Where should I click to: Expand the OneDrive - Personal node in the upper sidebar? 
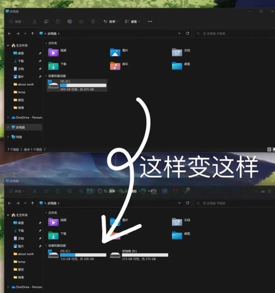point(8,118)
